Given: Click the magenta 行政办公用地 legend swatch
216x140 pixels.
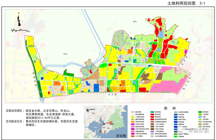Looking at the screenshot, I should pos(133,124).
